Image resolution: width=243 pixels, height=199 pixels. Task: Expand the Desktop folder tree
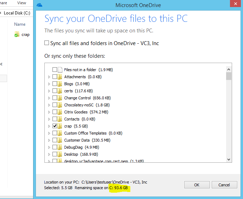tap(49, 155)
